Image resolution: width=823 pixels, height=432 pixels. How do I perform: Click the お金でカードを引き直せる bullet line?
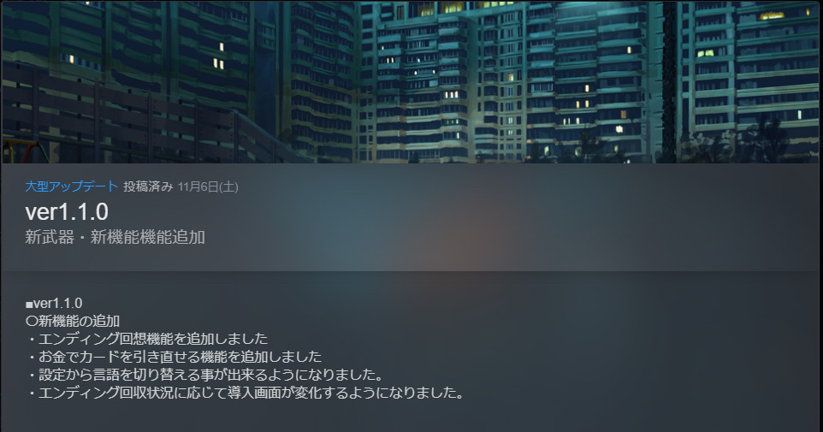coord(174,357)
